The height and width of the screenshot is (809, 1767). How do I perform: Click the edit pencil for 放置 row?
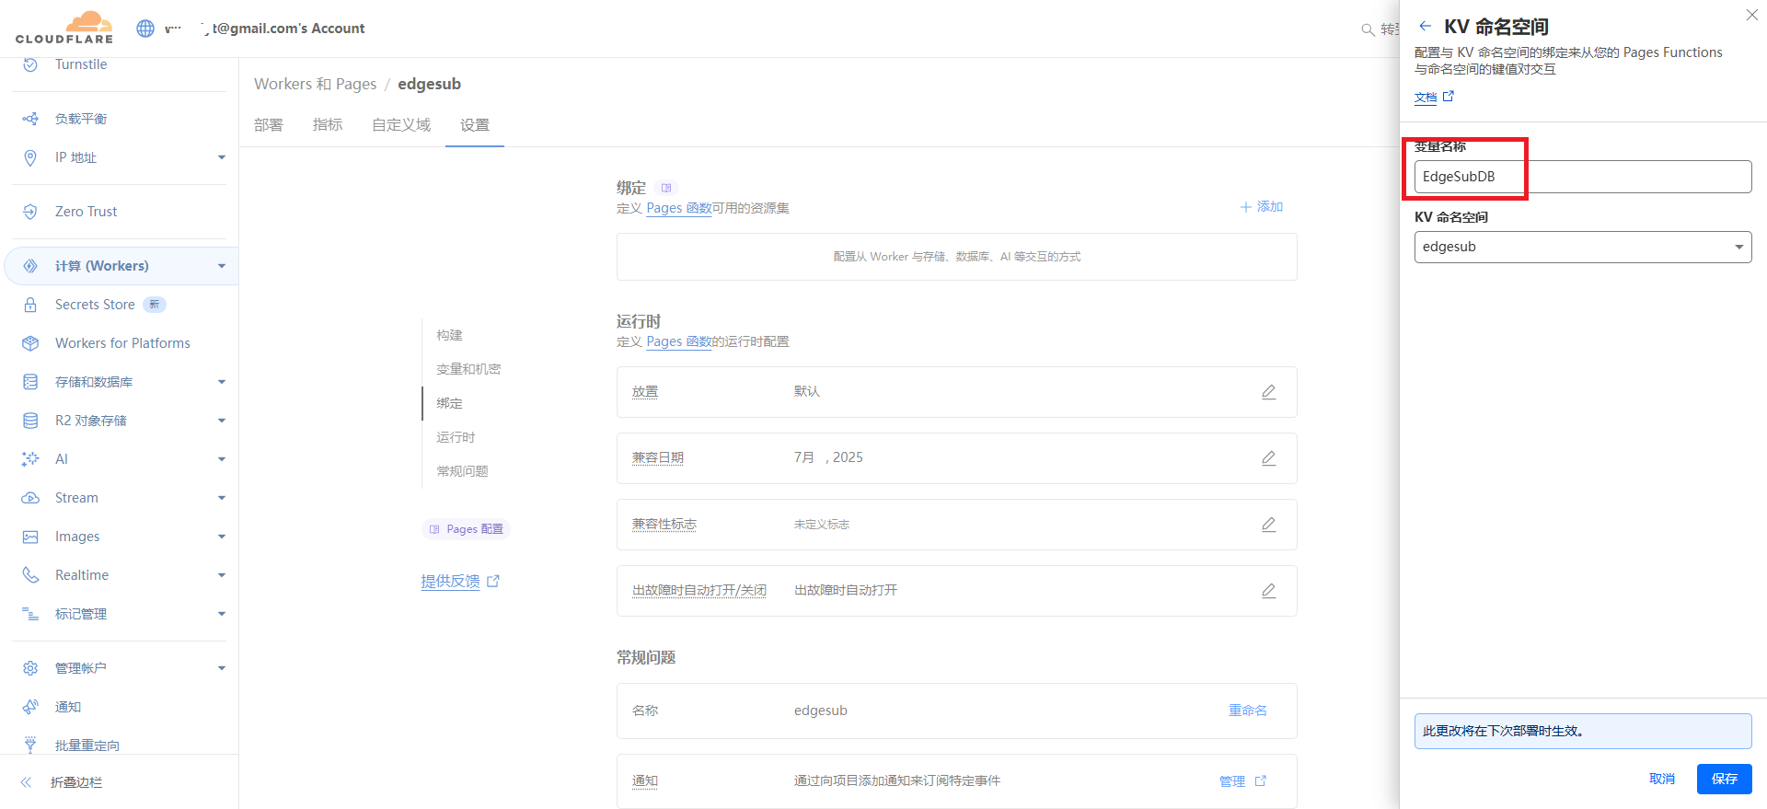1268,392
